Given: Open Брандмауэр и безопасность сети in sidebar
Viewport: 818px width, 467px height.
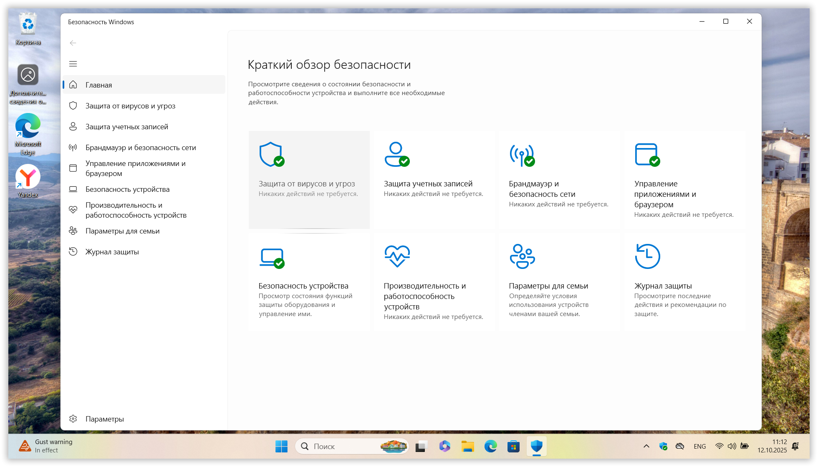Looking at the screenshot, I should [x=140, y=148].
